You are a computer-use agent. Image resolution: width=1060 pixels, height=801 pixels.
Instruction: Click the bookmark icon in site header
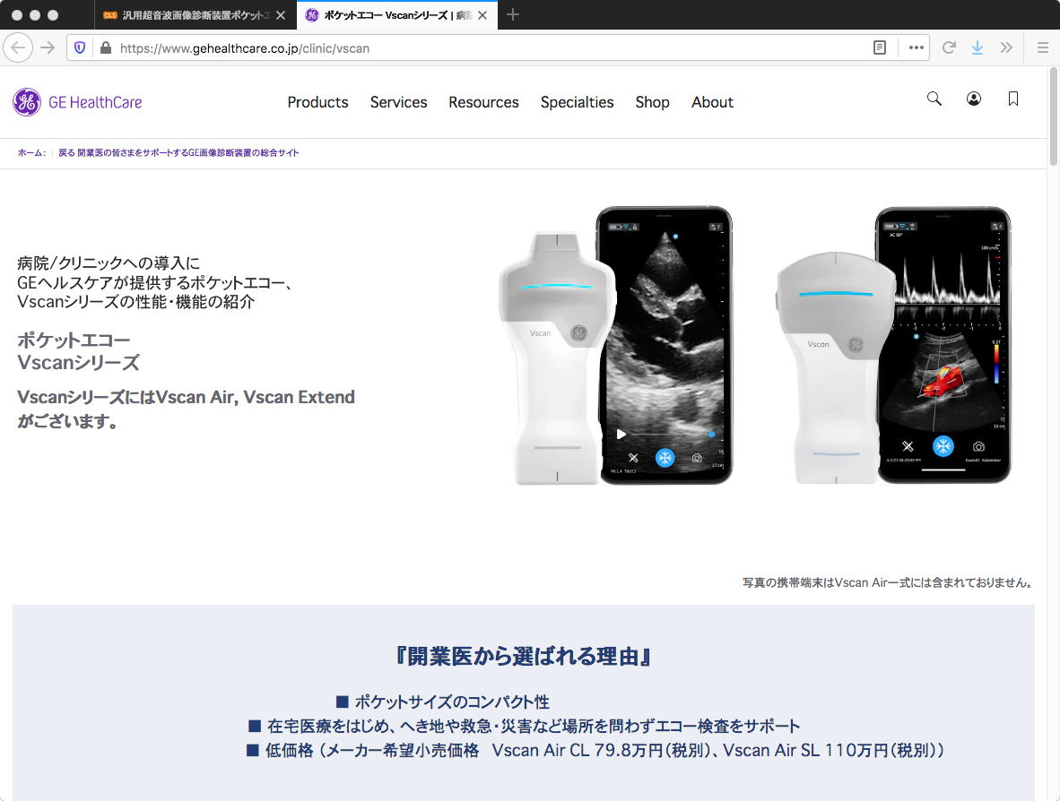[1012, 99]
